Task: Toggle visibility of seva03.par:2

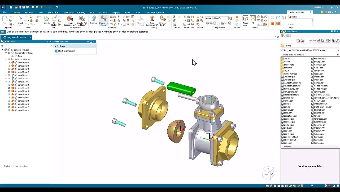Action: pyautogui.click(x=9, y=72)
